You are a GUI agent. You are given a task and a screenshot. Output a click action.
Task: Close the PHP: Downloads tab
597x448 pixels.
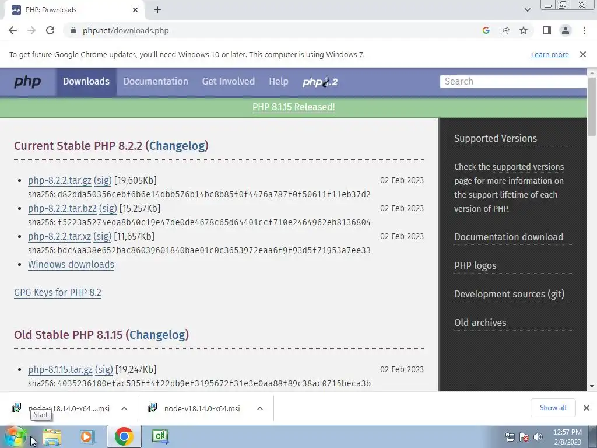(135, 10)
